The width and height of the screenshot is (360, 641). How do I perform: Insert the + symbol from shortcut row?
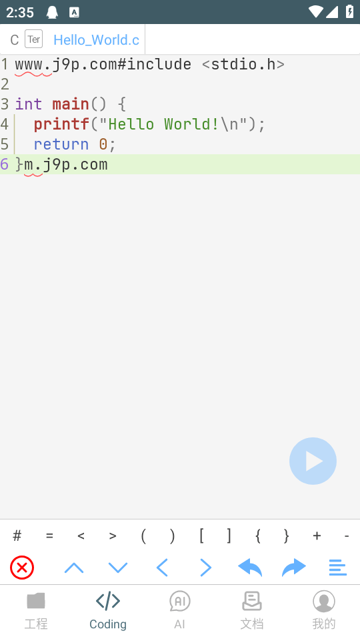[x=317, y=535]
